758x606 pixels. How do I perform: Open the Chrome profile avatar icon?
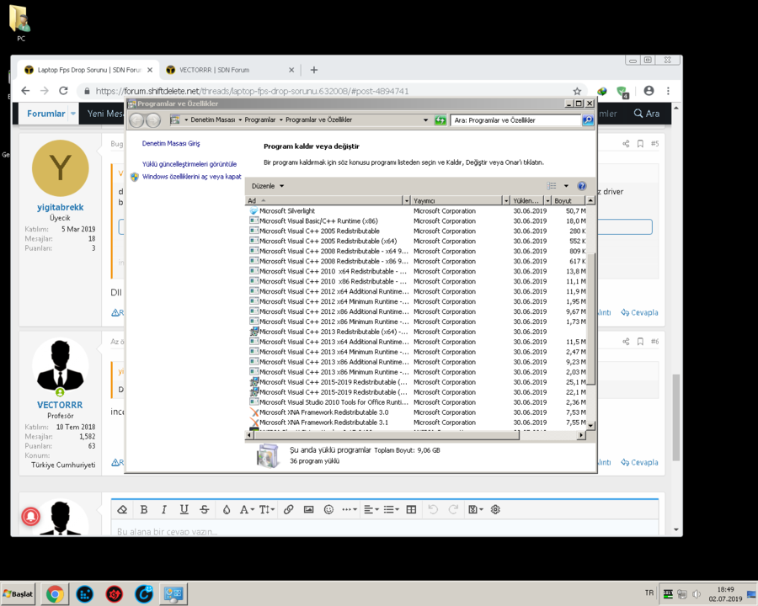click(649, 91)
